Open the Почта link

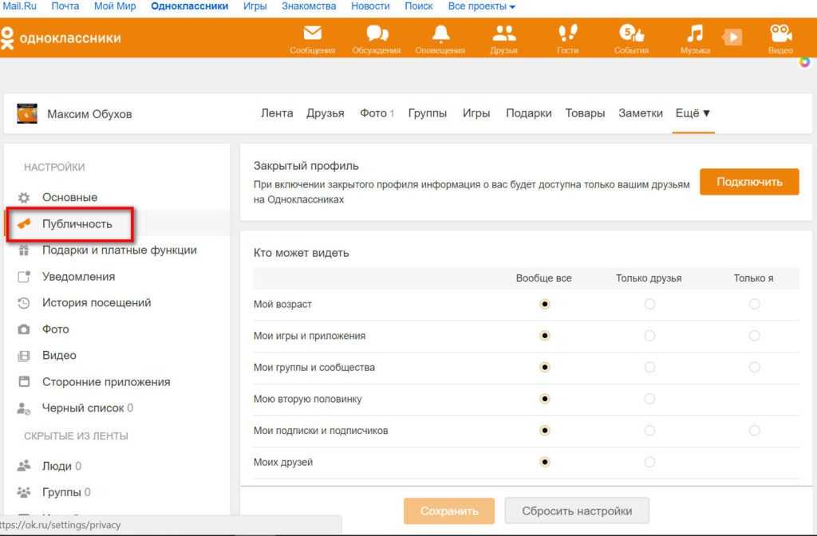click(x=65, y=6)
